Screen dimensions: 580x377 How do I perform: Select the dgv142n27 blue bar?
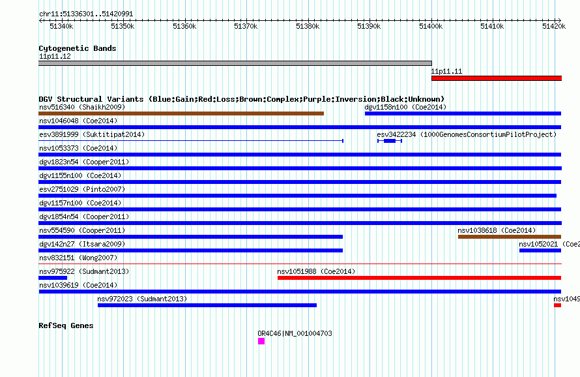[191, 250]
